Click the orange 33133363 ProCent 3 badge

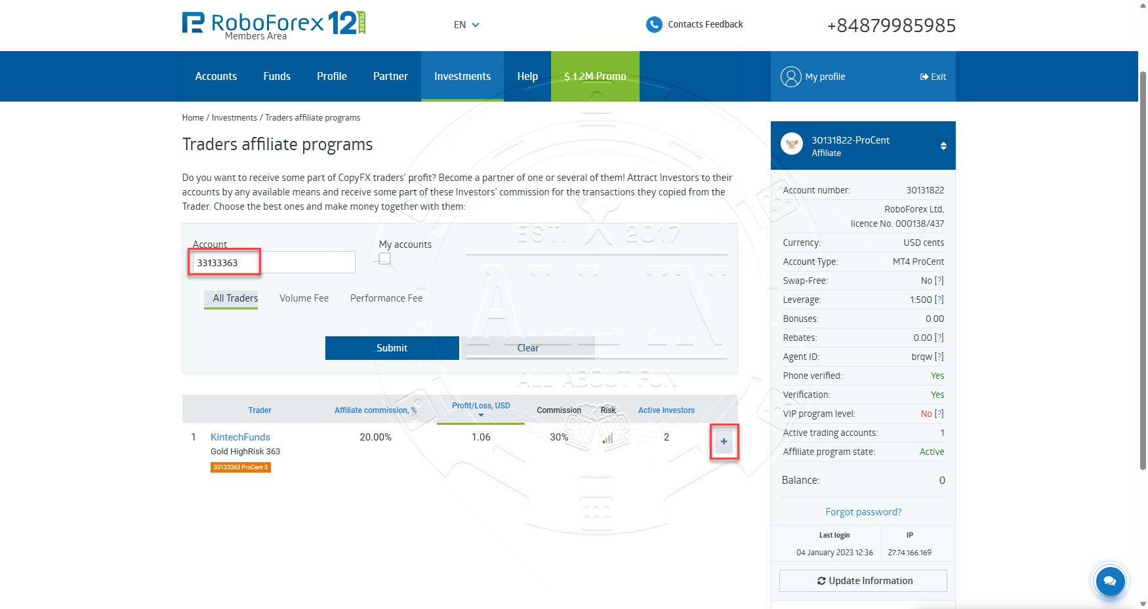(x=241, y=467)
